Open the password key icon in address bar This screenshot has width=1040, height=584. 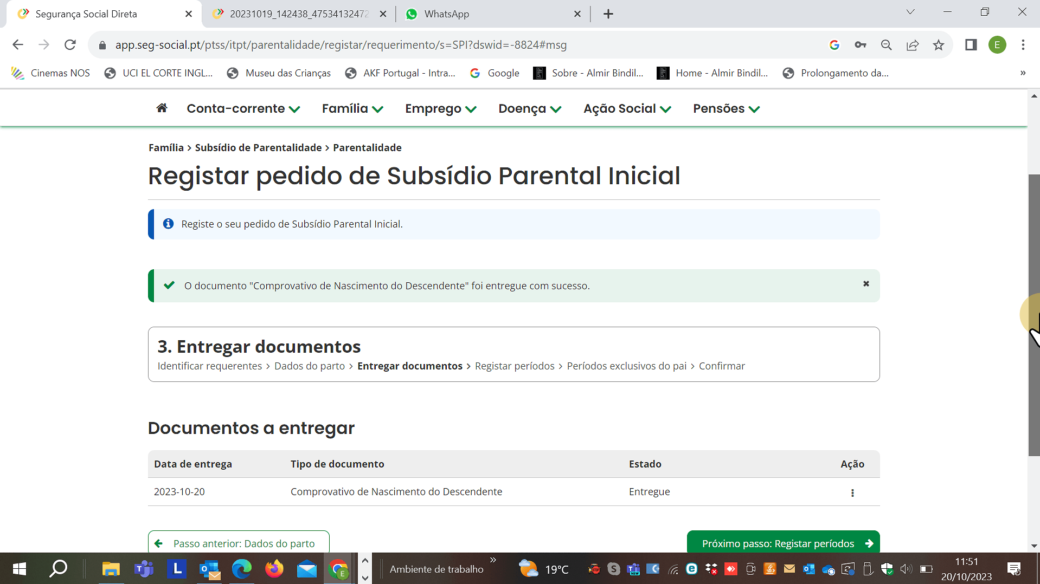(861, 45)
